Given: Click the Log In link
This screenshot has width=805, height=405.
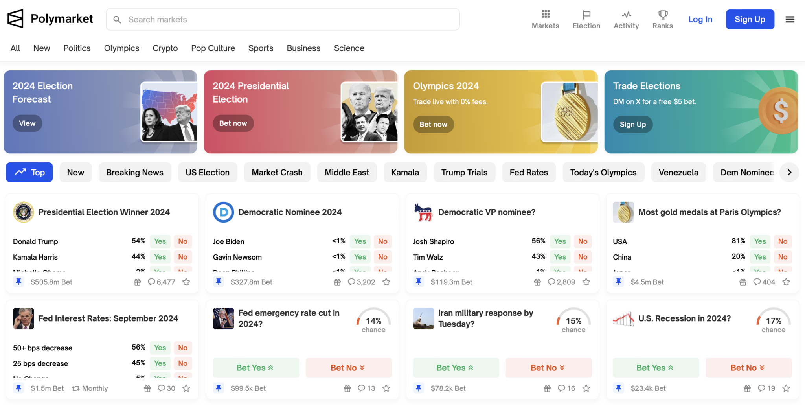Looking at the screenshot, I should (x=700, y=19).
